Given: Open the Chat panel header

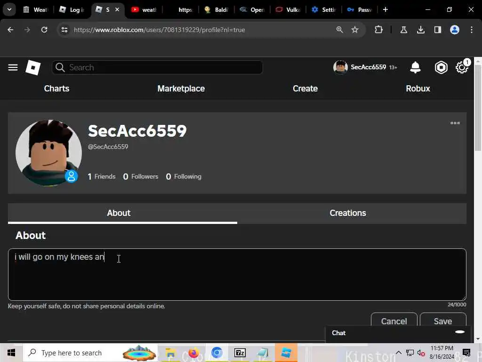Looking at the screenshot, I should pos(398,333).
